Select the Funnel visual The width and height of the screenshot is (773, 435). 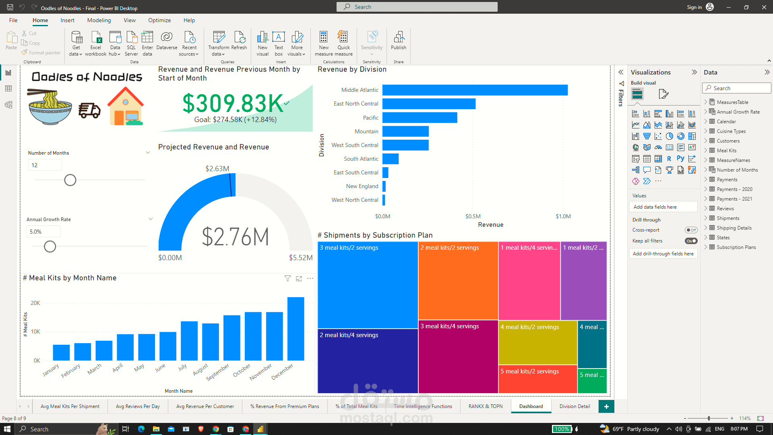647,136
